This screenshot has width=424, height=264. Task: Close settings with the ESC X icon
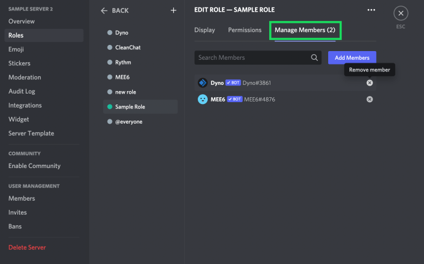point(401,13)
